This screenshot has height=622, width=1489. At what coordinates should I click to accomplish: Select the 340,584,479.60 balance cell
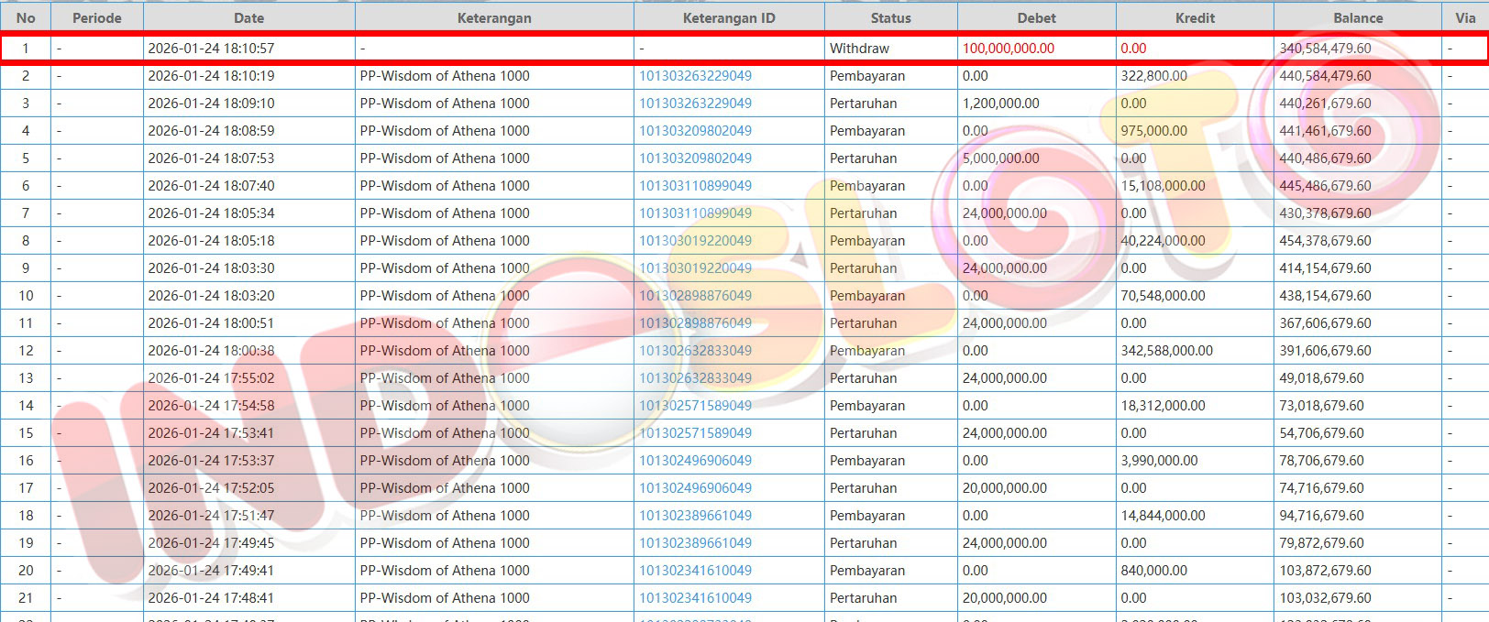pos(1325,49)
